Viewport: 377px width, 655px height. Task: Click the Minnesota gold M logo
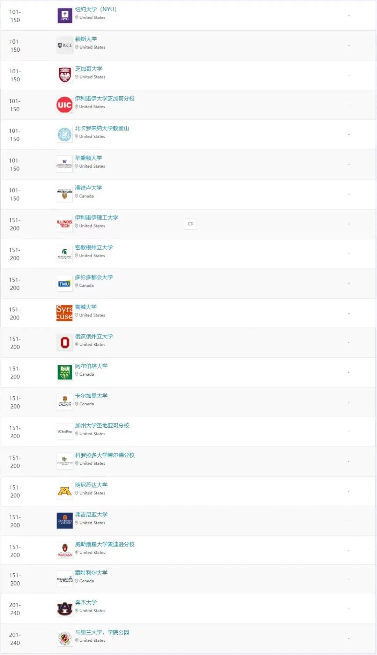pos(65,491)
